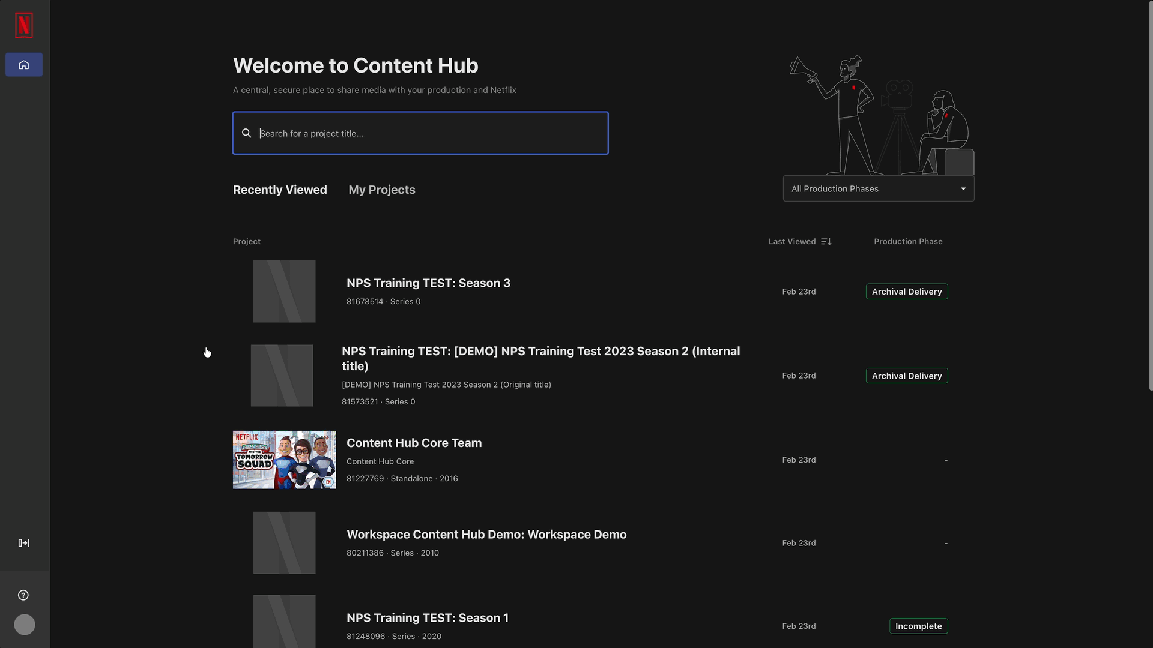Open the Content Hub Core Team project
Viewport: 1153px width, 648px height.
414,443
